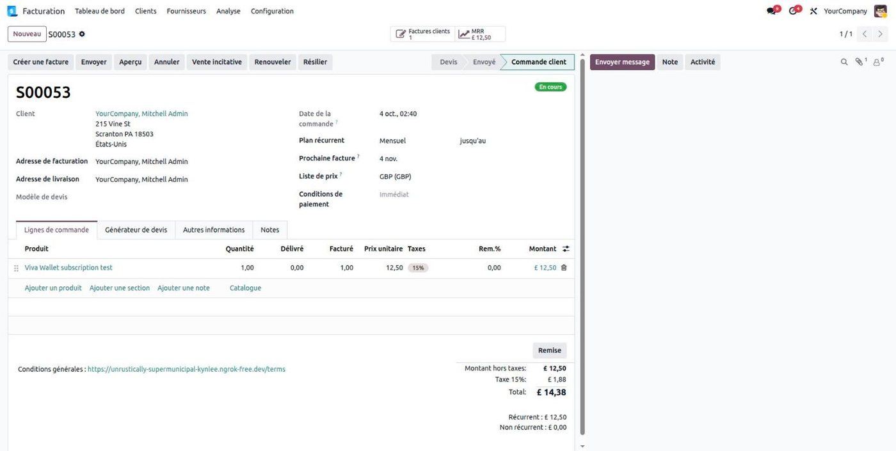
Task: Open the MRR stat button
Action: pos(480,34)
